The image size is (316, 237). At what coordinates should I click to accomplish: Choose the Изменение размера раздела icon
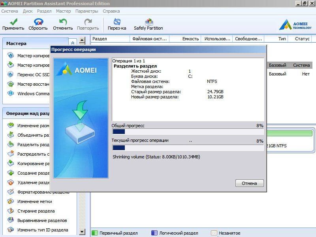coord(11,125)
